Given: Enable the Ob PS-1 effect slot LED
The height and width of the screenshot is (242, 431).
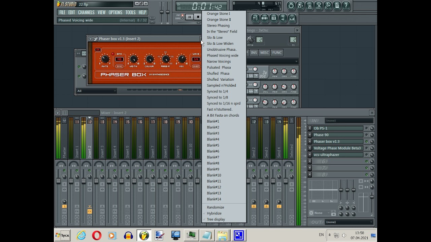Looking at the screenshot, I should pyautogui.click(x=367, y=128).
